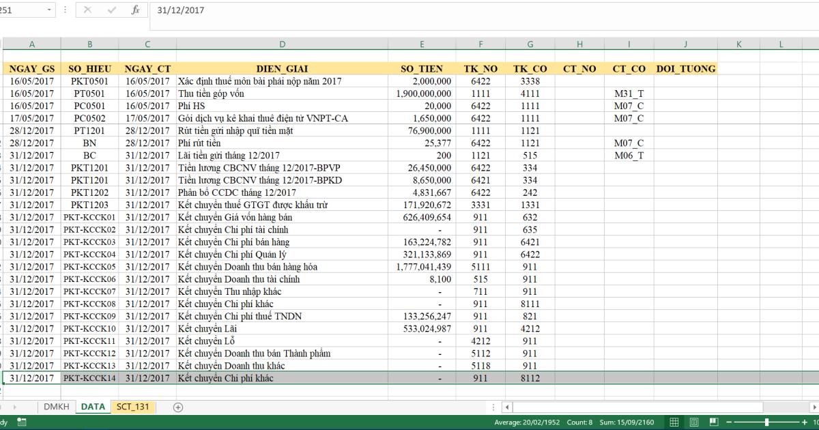Click the Zoom Out minus icon
The width and height of the screenshot is (819, 430).
[x=729, y=421]
